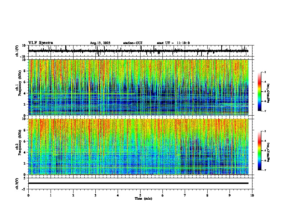Viewport: 284px width, 219px height.
Task: Click the ch.1(V) waveform axis label
Action: [x=17, y=51]
